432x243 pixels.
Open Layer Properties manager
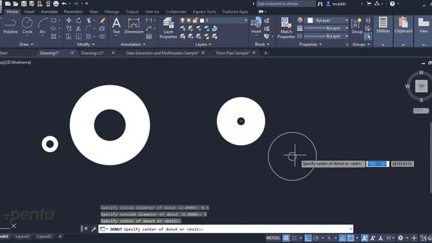tap(168, 28)
